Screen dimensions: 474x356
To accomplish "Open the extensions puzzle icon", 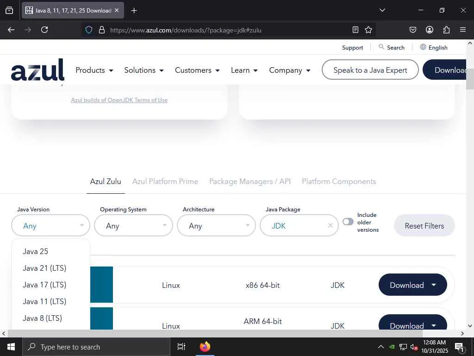I will (446, 30).
